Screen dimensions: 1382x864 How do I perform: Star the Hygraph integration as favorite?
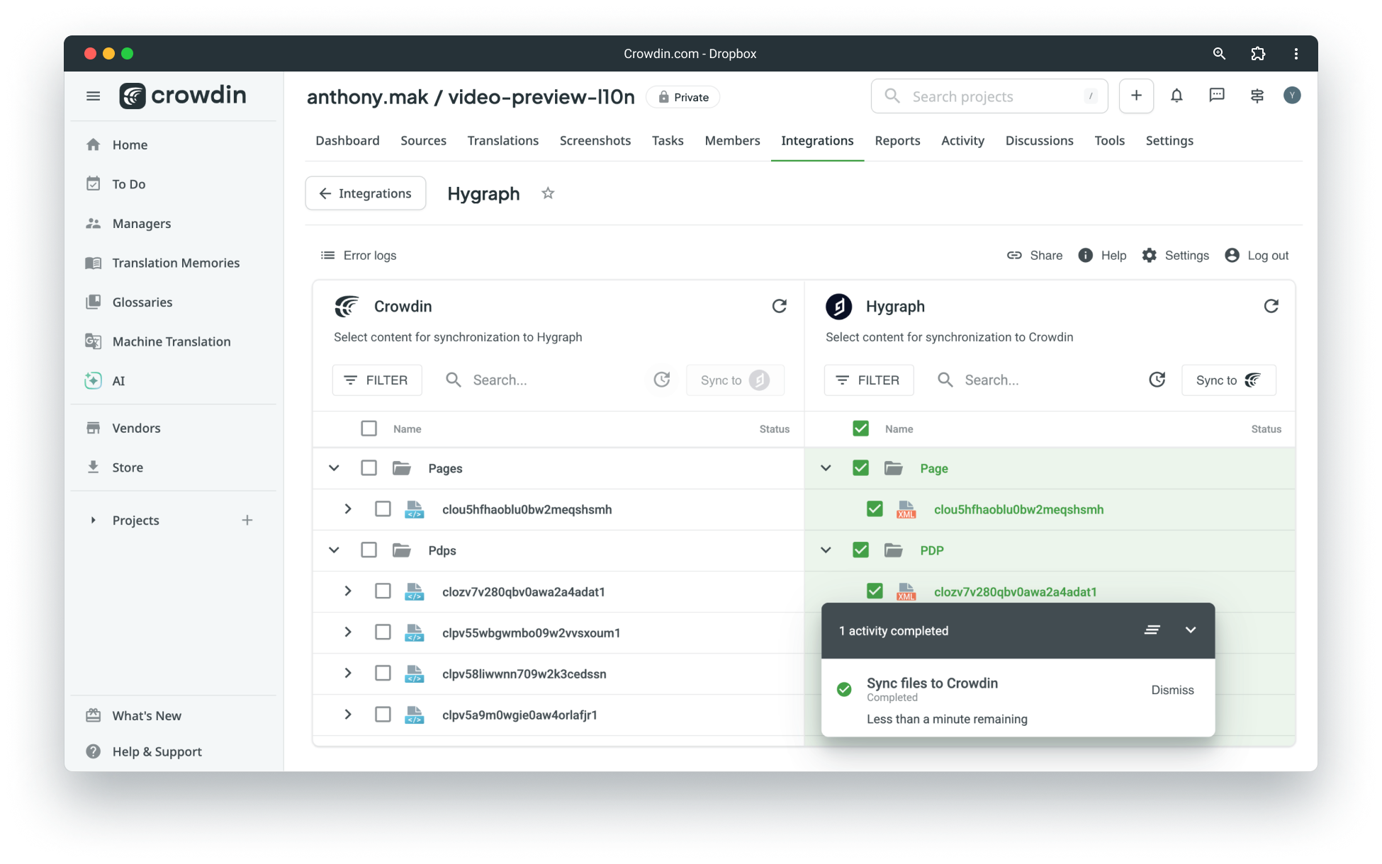click(548, 193)
